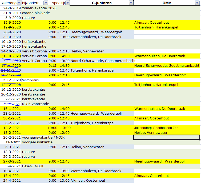
Task: Click the '9:30 - 13:30' time cell
Action: [59, 61]
